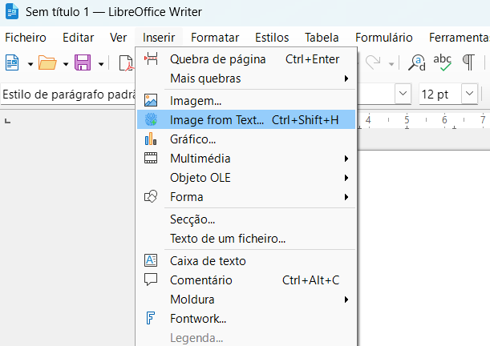Click the Open folder icon

(x=47, y=62)
